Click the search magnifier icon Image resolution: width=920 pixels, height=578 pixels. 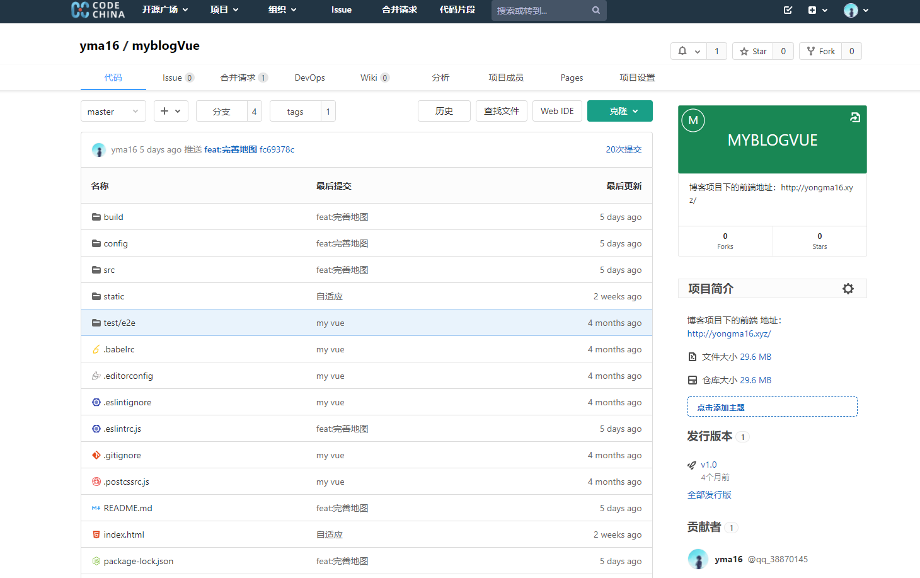[x=595, y=10]
